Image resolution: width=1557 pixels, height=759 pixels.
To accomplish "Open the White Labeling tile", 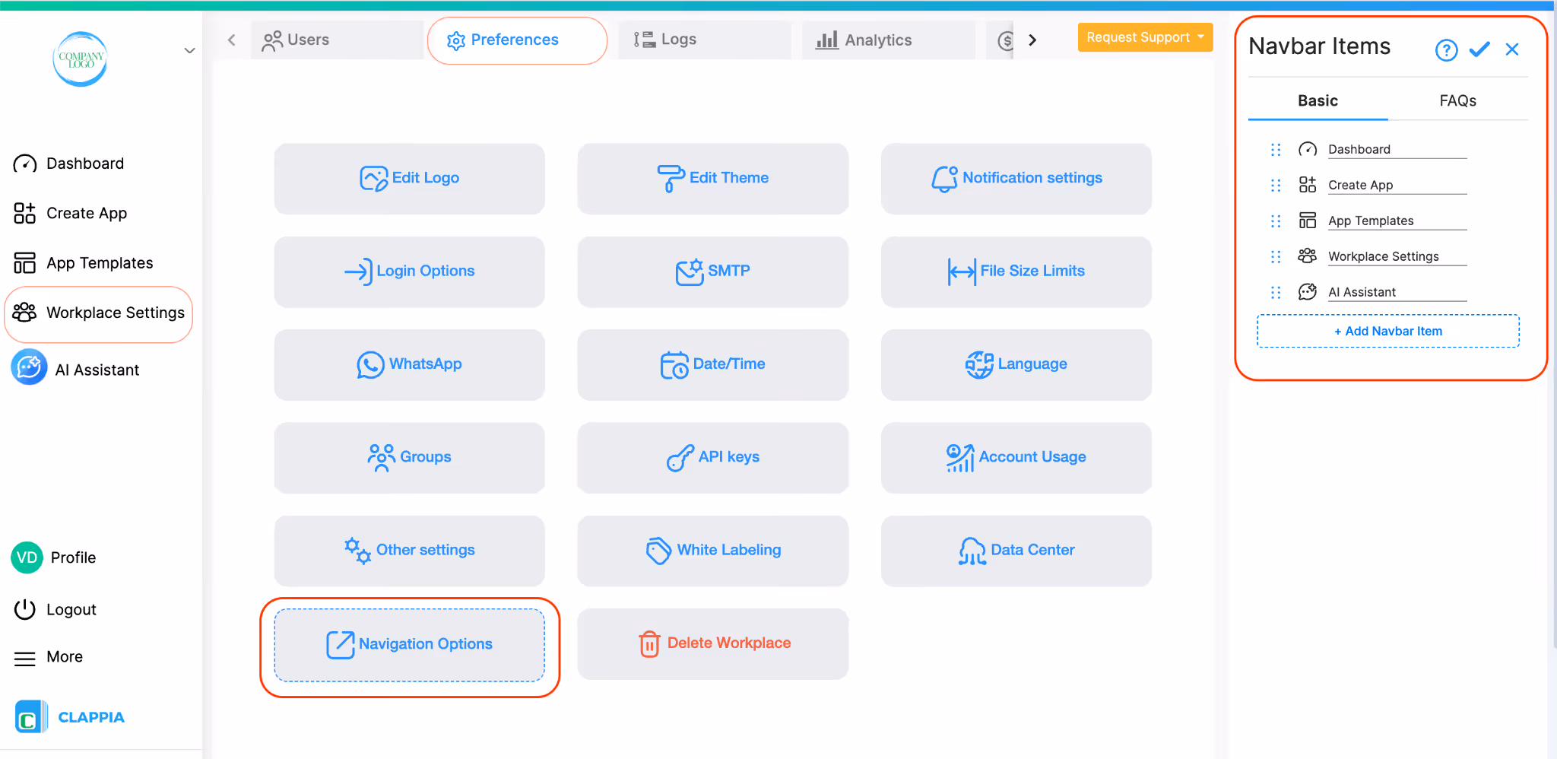I will coord(712,551).
